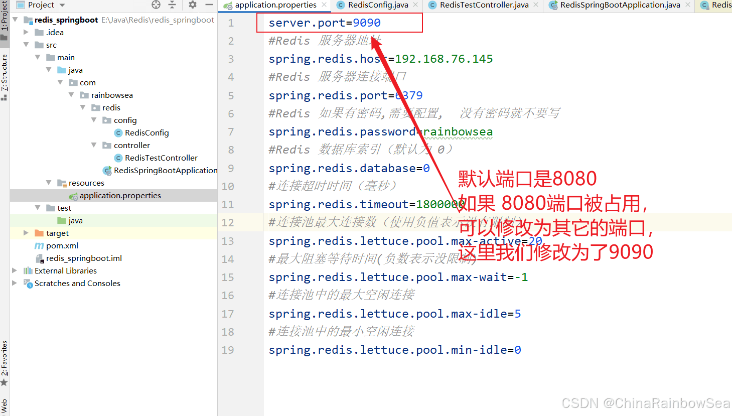Hide the Project panel with minimize icon
732x416 pixels.
[x=209, y=5]
